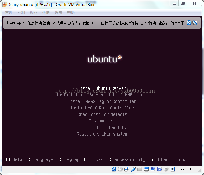
Task: Open the shared folders status icon
Action: 140,169
